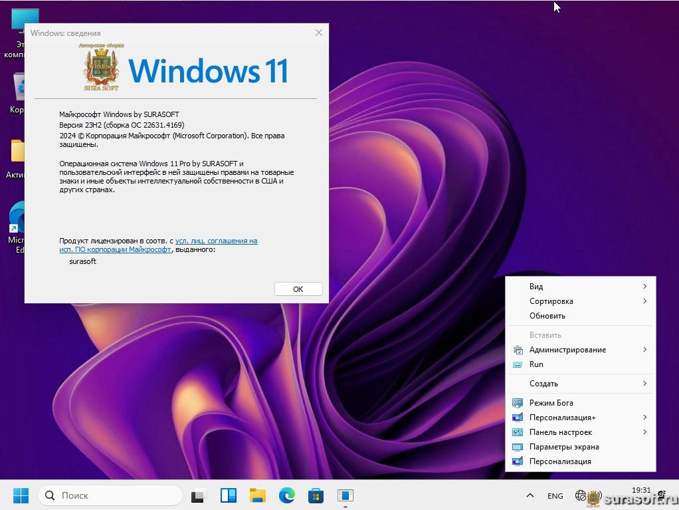Open the license agreement link
The image size is (679, 510).
[x=216, y=241]
